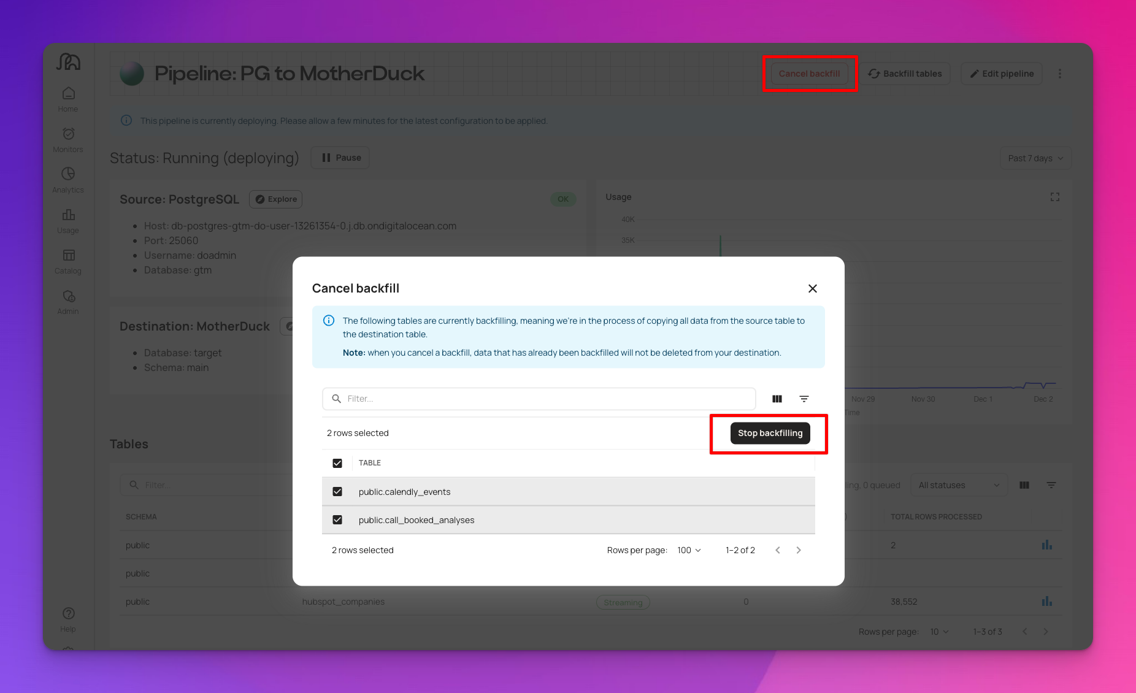Click the Tables Filter search field
Viewport: 1136px width, 693px height.
point(207,485)
